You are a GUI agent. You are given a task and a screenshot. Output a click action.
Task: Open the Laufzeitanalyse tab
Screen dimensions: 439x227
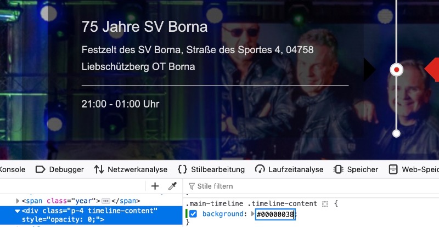pos(289,169)
